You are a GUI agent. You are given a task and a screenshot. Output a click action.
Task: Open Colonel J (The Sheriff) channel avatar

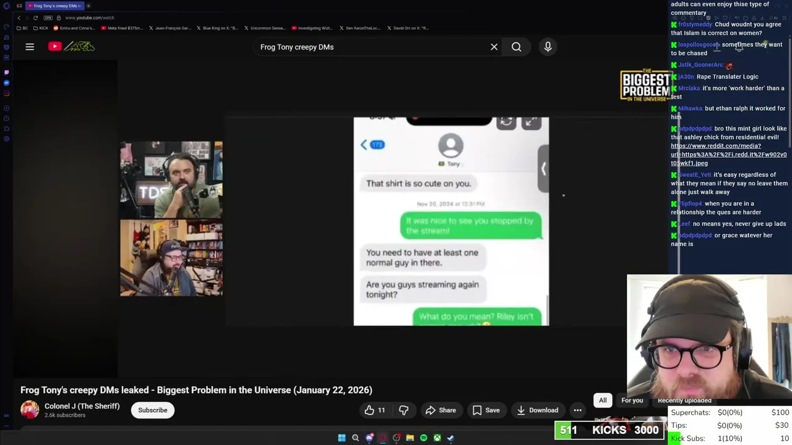pos(30,410)
